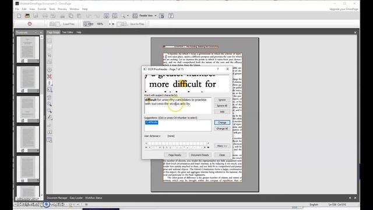Open the Process menu

62,9
